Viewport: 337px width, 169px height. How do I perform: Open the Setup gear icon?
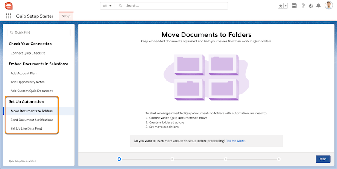(310, 6)
